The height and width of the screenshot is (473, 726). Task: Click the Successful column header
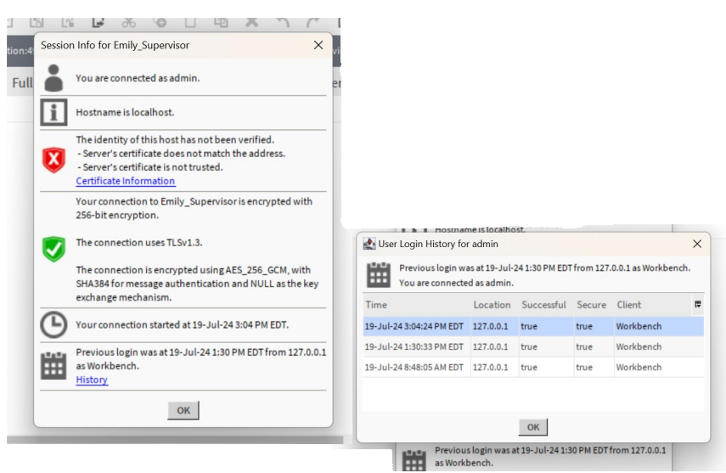[543, 305]
